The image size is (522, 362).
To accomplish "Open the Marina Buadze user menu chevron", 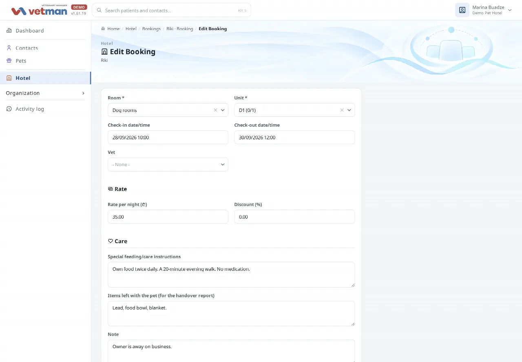I will pyautogui.click(x=510, y=10).
